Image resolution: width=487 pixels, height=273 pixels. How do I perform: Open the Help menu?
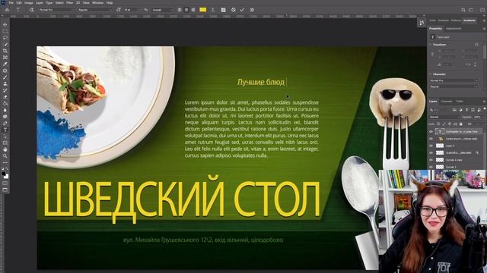(x=110, y=3)
